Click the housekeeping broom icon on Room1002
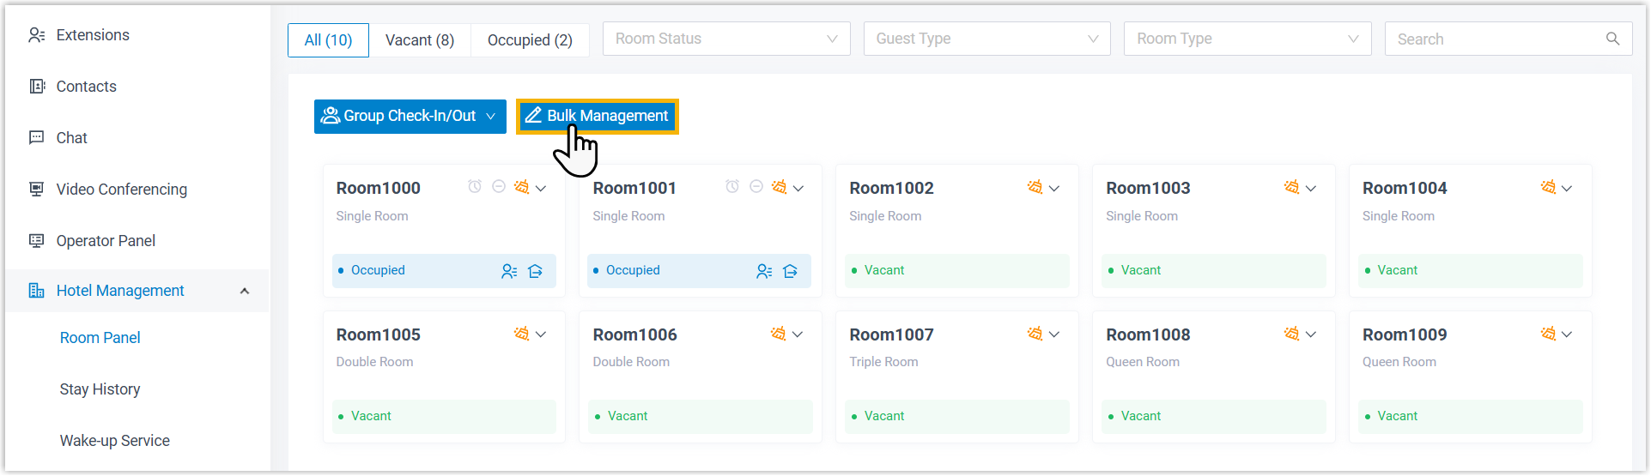 pos(1035,187)
